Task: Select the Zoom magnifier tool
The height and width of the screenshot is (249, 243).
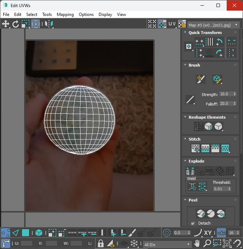Action: (207, 243)
